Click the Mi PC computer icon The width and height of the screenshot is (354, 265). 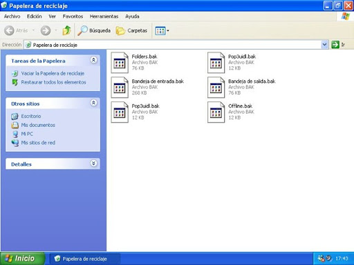[15, 134]
